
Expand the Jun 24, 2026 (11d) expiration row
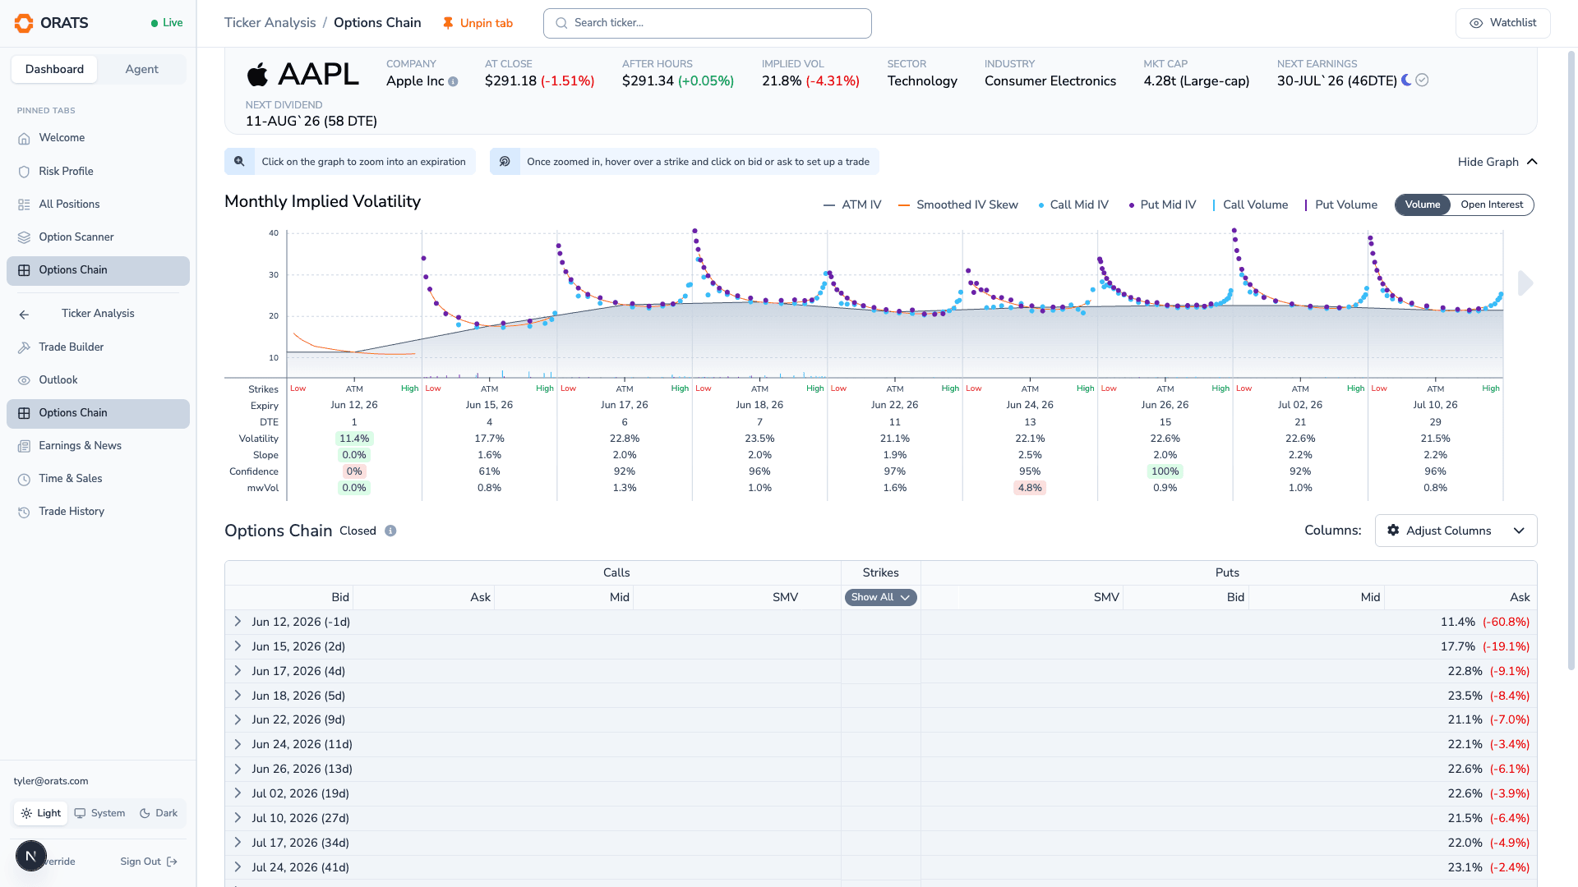238,744
